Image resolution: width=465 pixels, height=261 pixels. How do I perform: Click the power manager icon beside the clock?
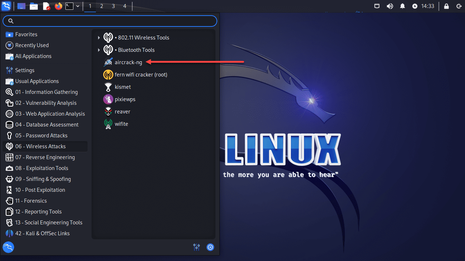(x=415, y=6)
